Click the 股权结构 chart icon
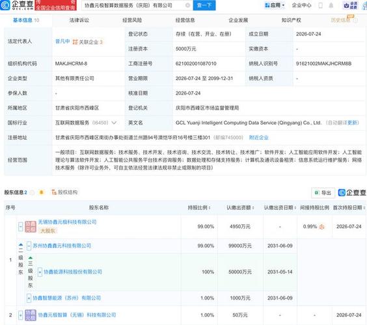 54,192
